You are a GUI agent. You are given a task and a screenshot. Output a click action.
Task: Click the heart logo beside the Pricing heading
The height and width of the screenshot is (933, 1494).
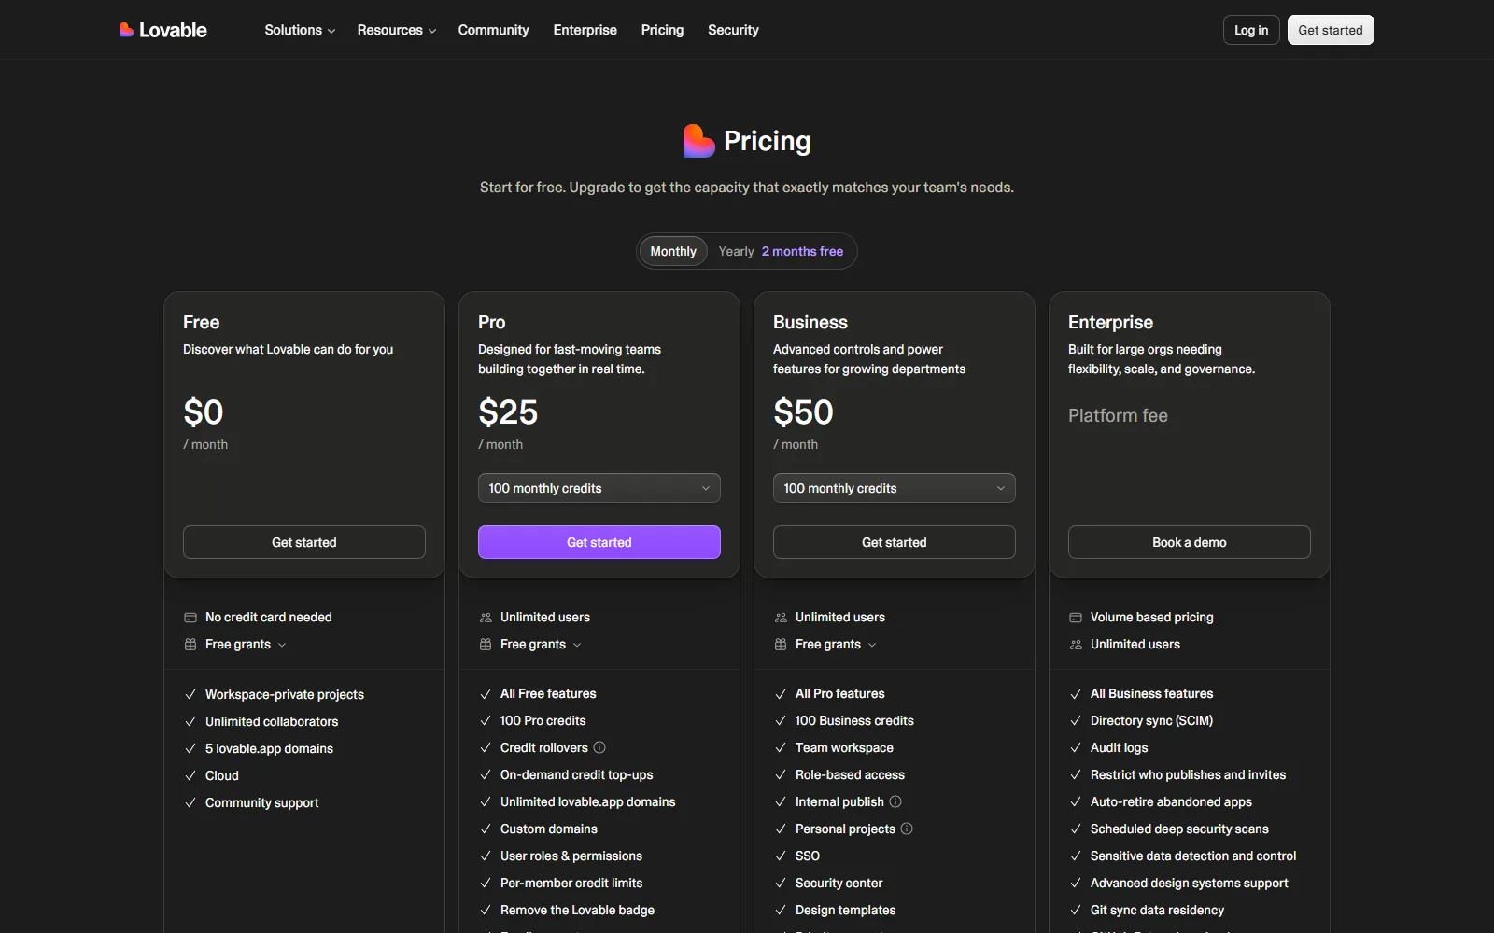click(x=698, y=141)
